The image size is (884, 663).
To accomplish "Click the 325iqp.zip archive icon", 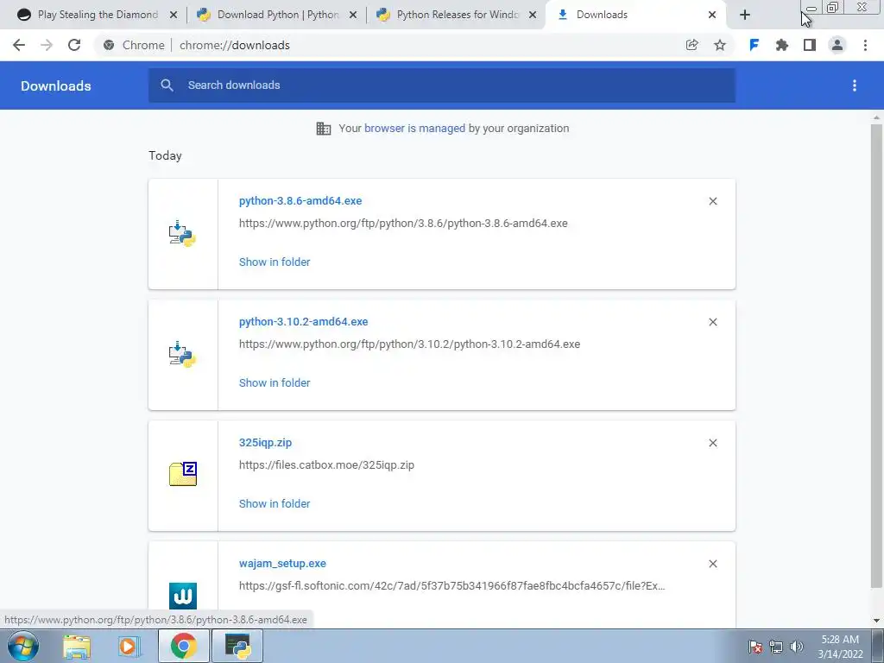I will (x=183, y=474).
